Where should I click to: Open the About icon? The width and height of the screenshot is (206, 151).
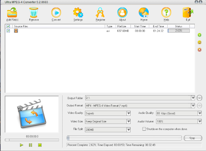122,13
